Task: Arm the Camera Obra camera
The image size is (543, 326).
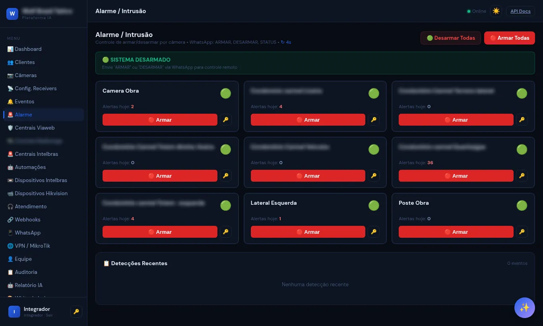Action: click(x=160, y=120)
